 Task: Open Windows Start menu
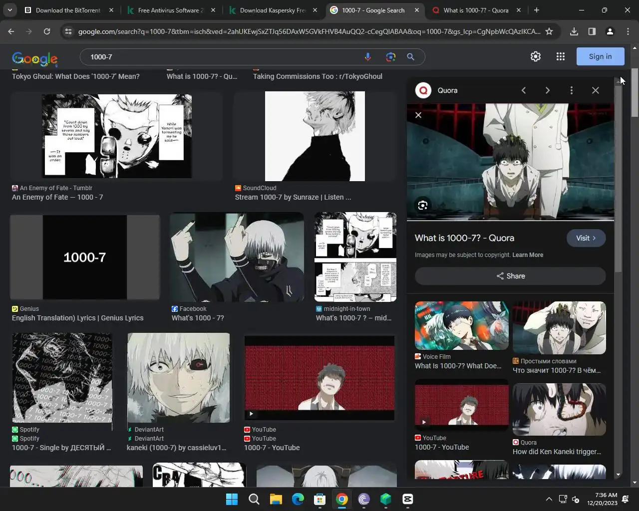coord(232,499)
